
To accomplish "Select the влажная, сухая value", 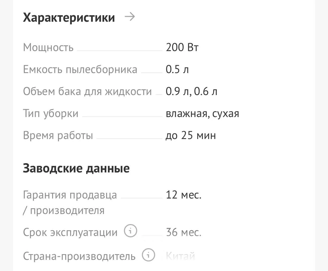I will tap(202, 114).
